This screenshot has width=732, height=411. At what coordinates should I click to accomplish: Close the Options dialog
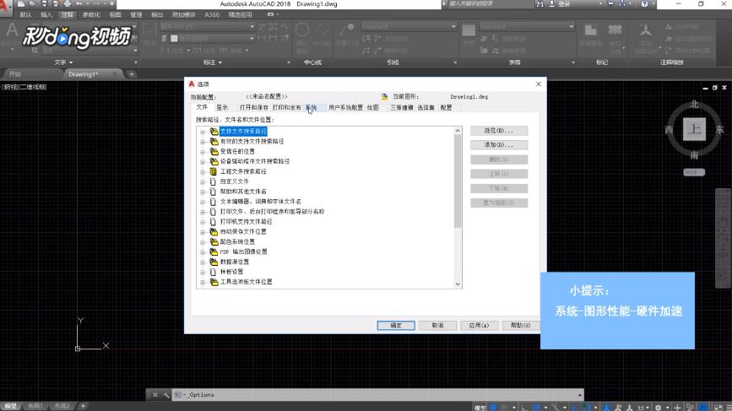pyautogui.click(x=539, y=84)
